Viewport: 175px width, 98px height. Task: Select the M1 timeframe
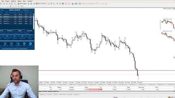pos(84,4)
